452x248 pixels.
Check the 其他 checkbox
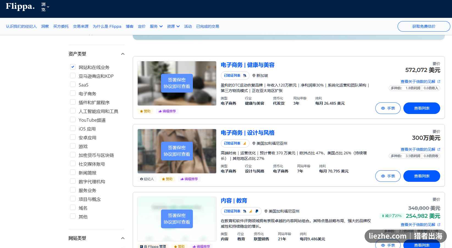pos(73,216)
